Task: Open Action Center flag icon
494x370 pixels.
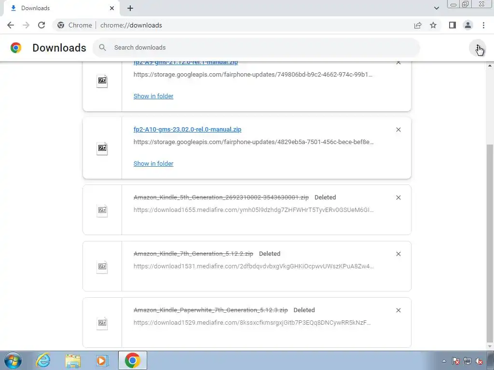Action: 455,361
